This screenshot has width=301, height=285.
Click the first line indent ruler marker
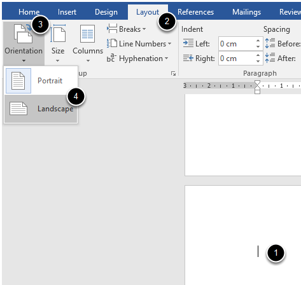click(257, 83)
